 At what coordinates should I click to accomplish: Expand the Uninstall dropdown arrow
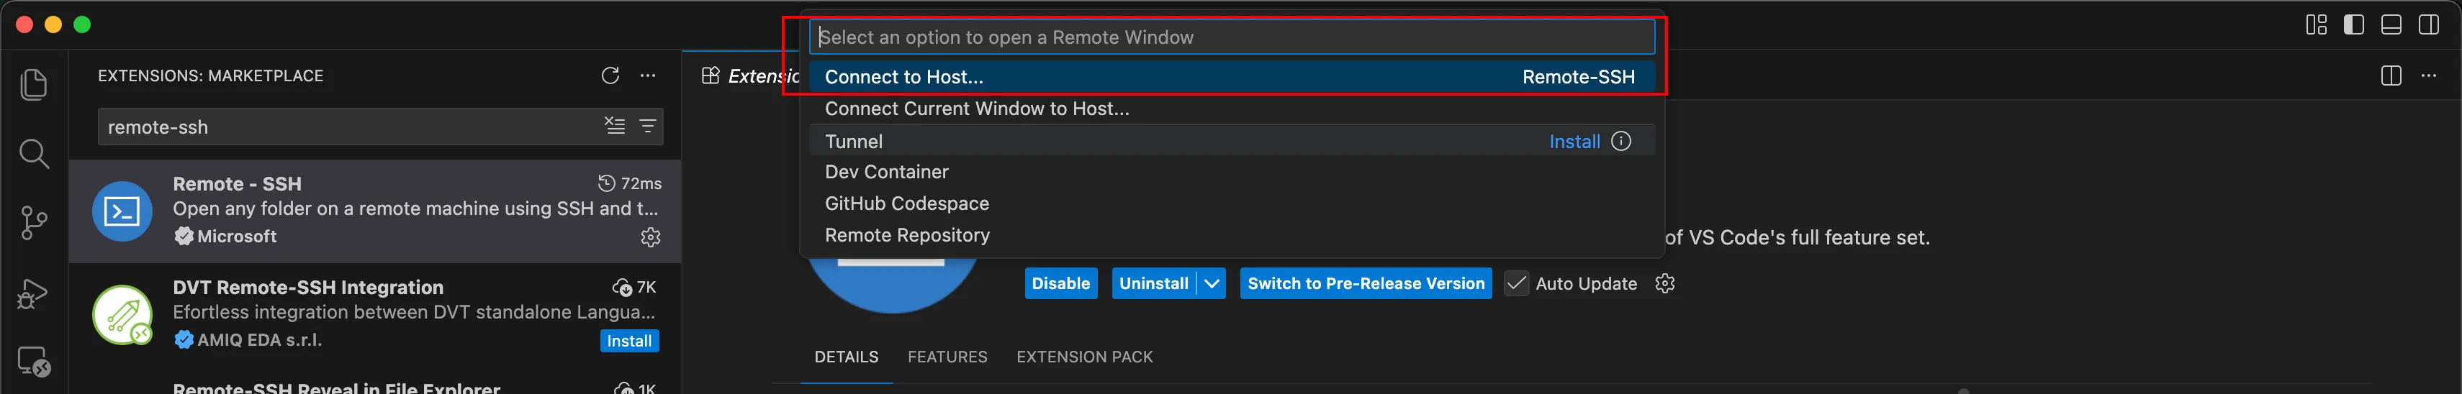(1212, 283)
